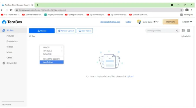Open the Pictures category
Image resolution: width=196 pixels, height=108 pixels.
[x=10, y=36]
